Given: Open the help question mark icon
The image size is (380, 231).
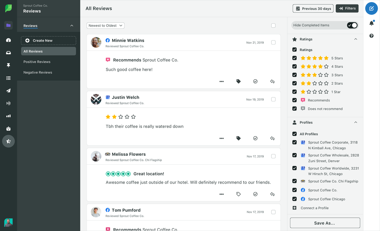Looking at the screenshot, I should (371, 36).
